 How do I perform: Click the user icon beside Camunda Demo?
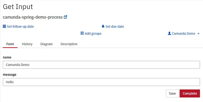tap(169, 34)
